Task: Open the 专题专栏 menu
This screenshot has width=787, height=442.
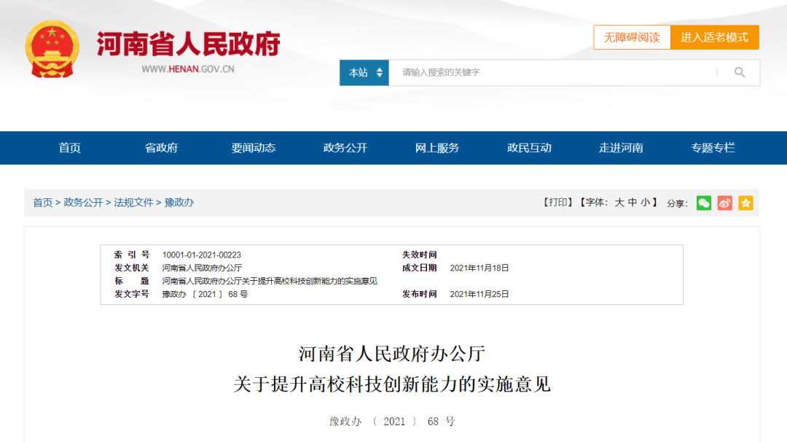Action: click(x=713, y=147)
